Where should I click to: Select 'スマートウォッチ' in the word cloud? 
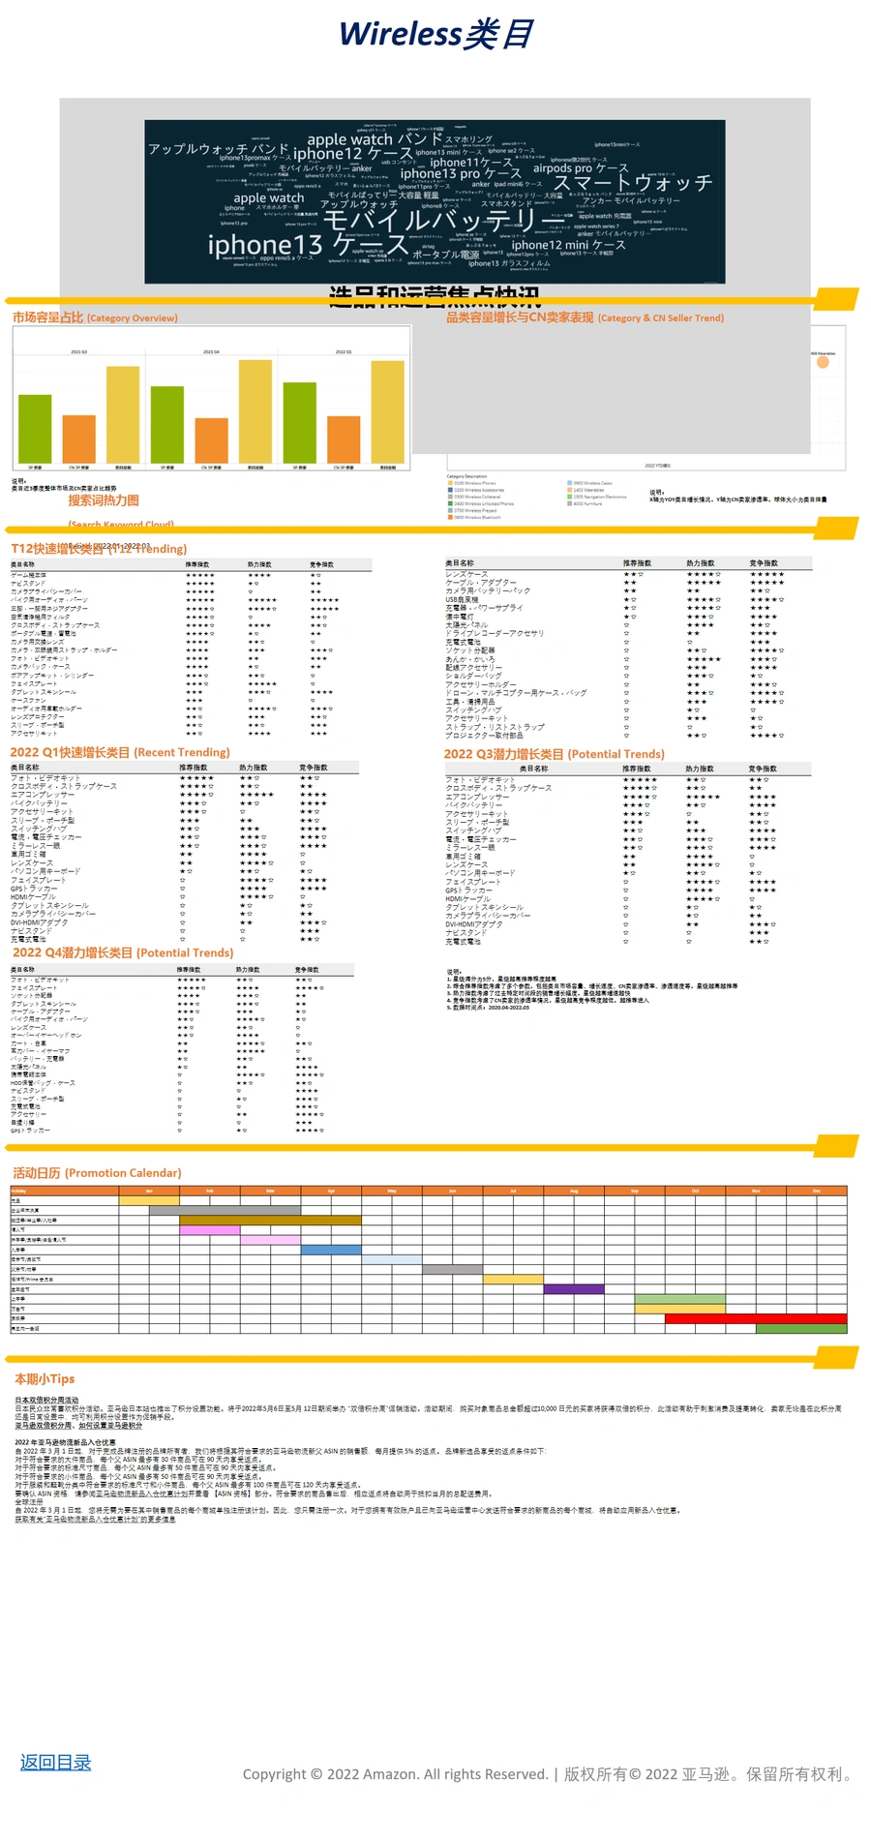[633, 183]
